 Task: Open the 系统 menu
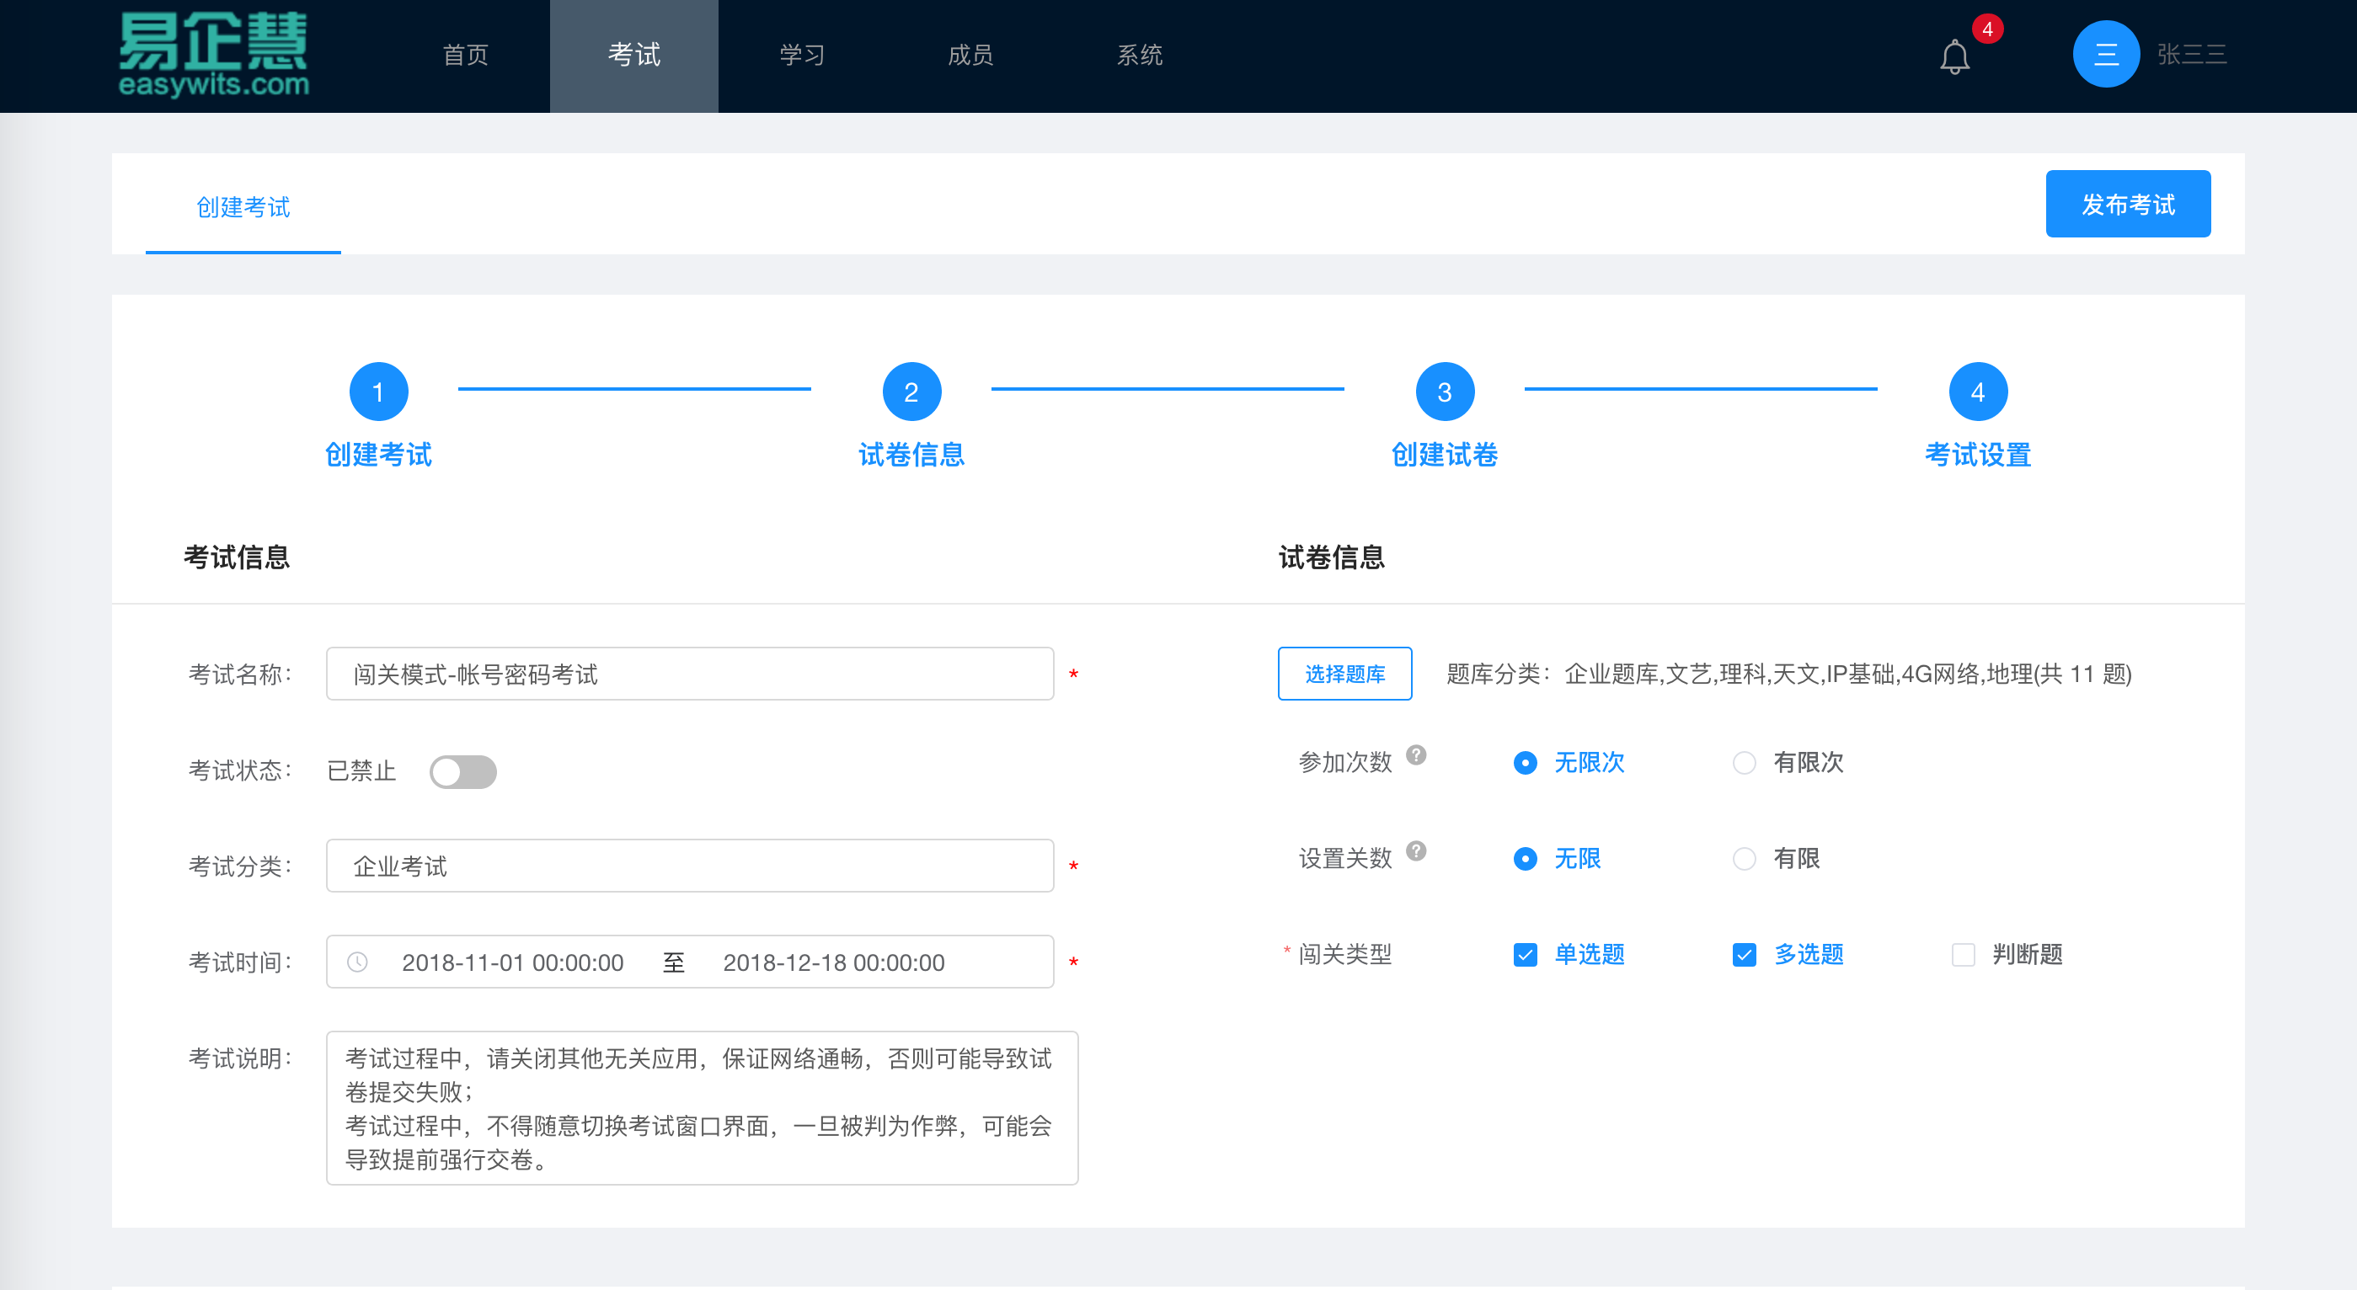coord(1139,56)
